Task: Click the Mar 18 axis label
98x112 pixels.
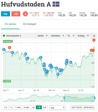Action: [51, 90]
